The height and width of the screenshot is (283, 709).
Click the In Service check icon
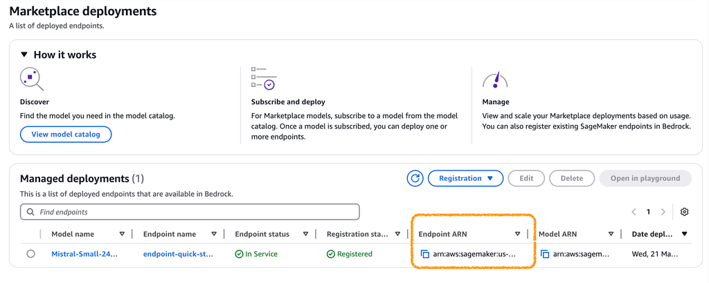pos(239,254)
